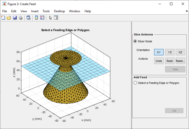
Task: Click the Link Plot toolbar icon
Action: (29, 18)
